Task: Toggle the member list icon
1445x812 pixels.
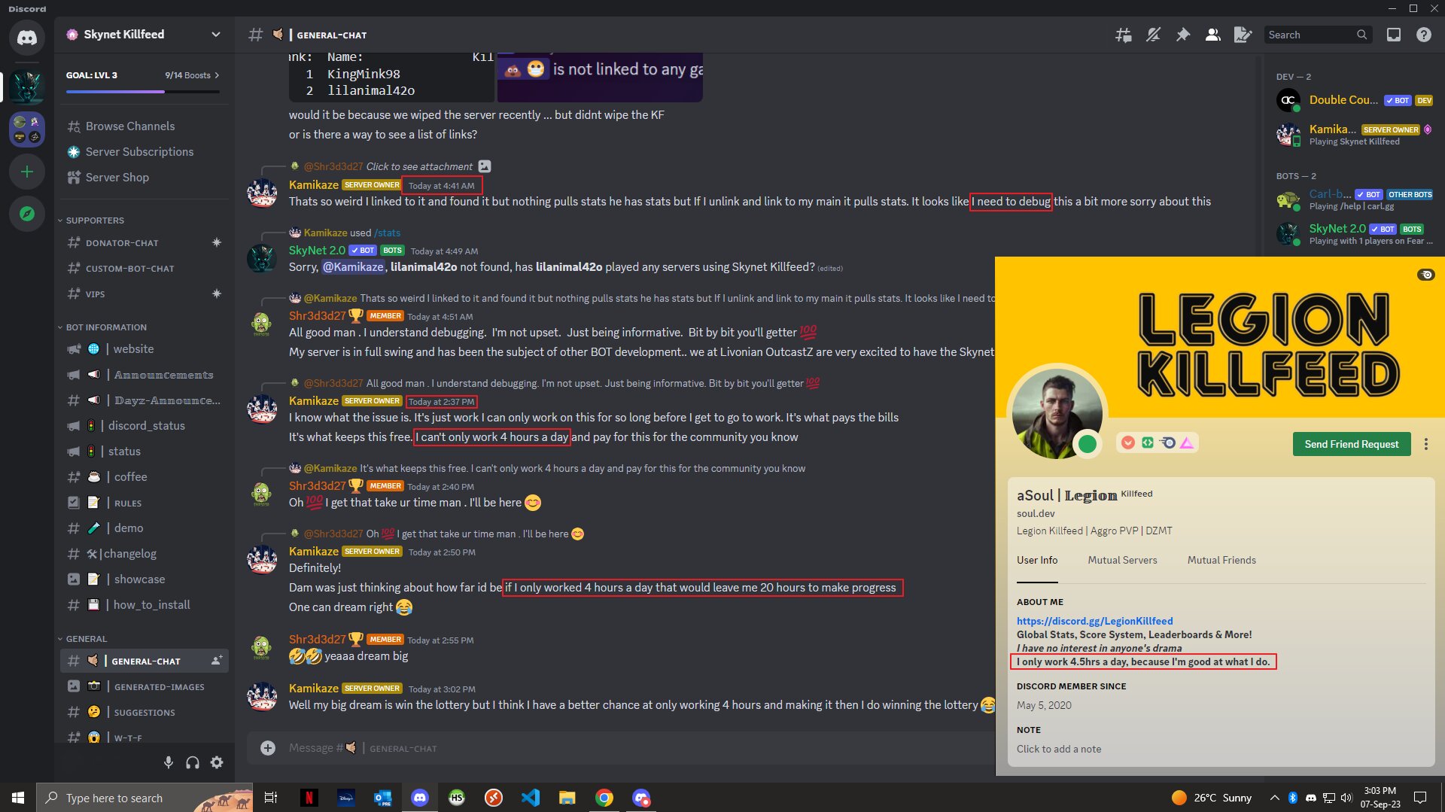Action: click(x=1213, y=35)
